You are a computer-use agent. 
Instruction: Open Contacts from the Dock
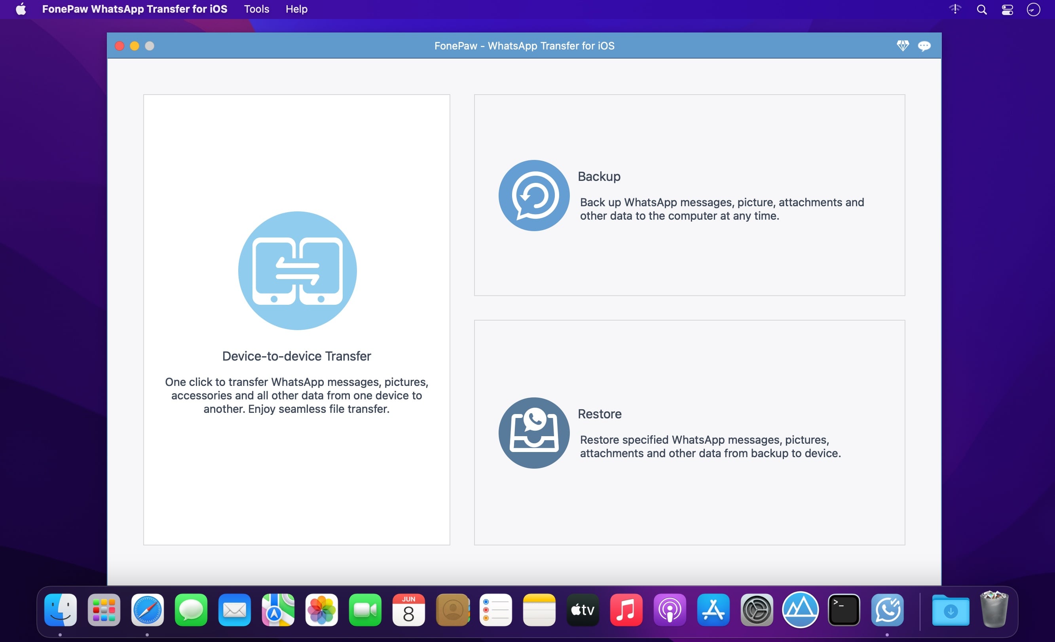tap(452, 610)
